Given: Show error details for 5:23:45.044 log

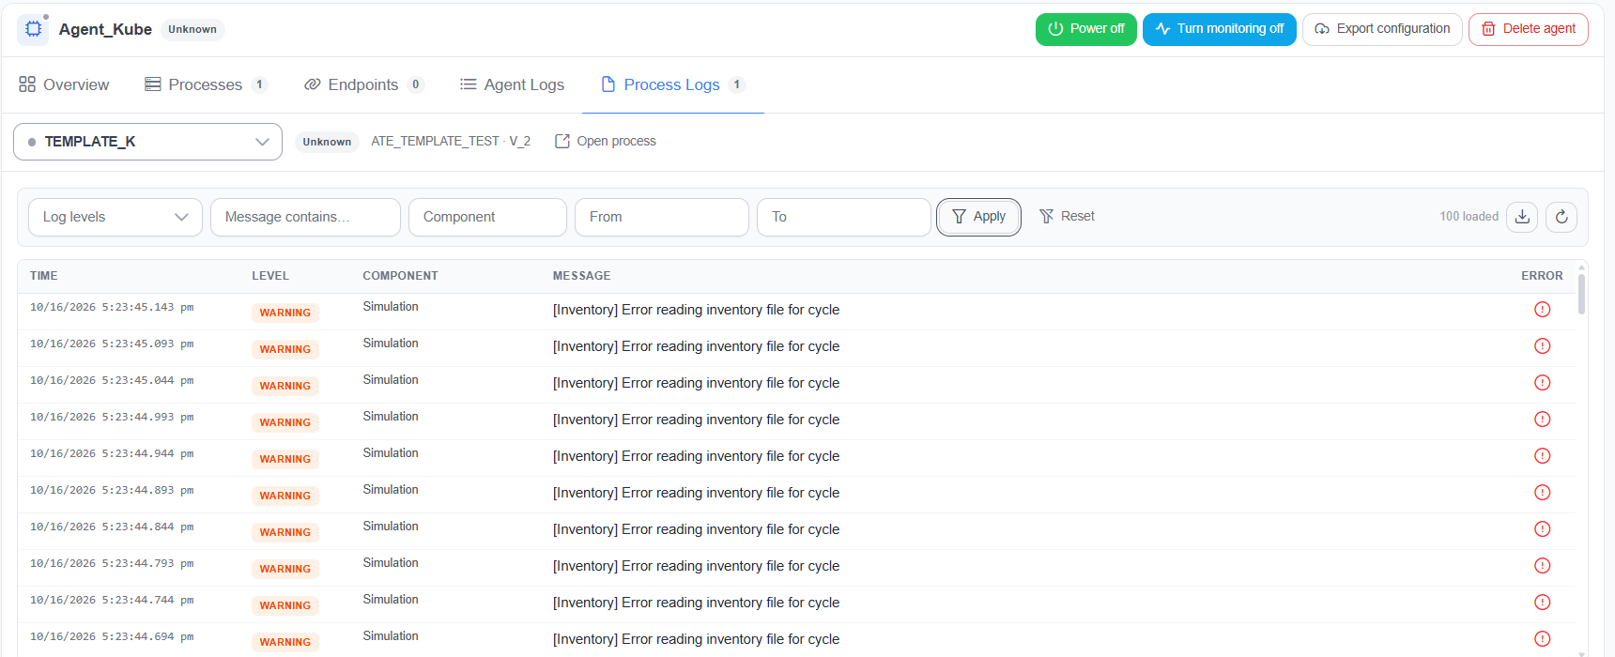Looking at the screenshot, I should 1542,383.
